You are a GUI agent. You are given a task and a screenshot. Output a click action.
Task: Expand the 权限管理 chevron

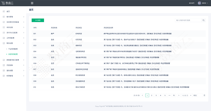[24, 76]
